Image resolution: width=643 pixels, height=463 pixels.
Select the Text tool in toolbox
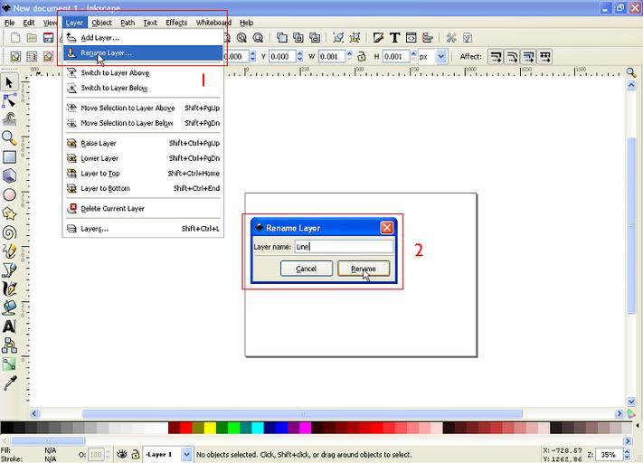click(x=9, y=326)
